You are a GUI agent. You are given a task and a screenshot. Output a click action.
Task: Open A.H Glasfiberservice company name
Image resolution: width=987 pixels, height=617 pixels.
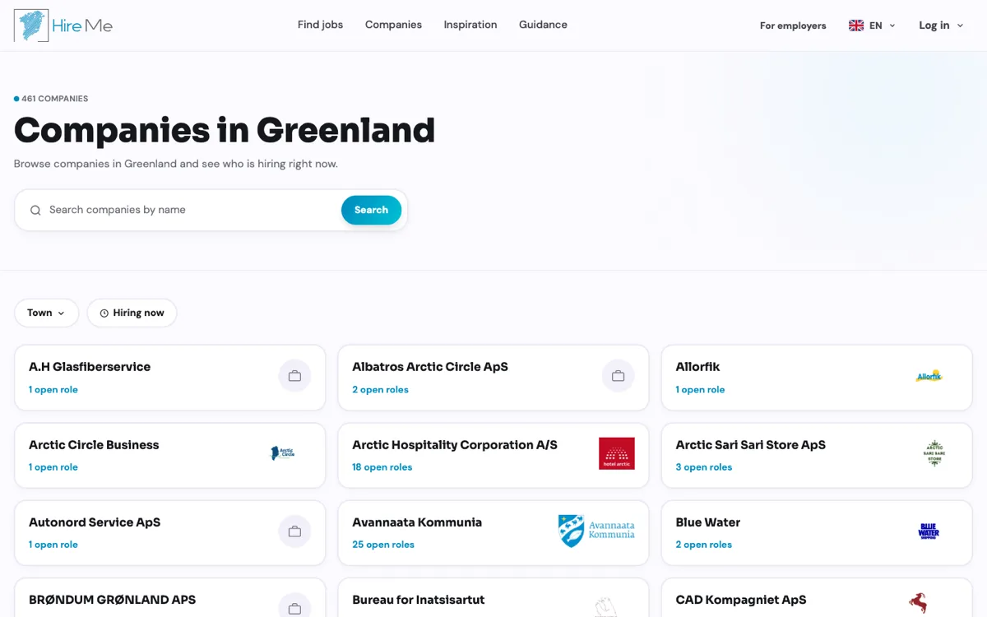pyautogui.click(x=90, y=367)
